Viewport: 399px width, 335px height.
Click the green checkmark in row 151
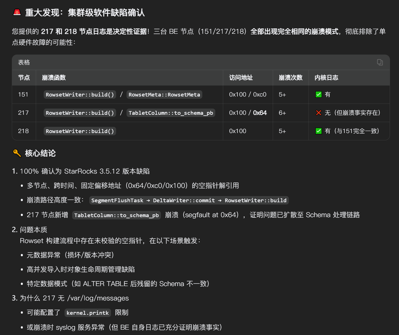318,95
